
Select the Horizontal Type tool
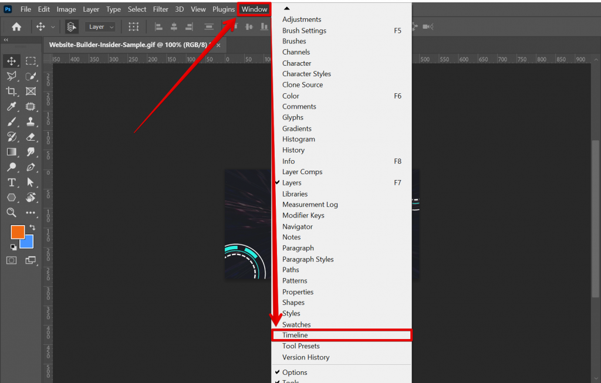coord(12,182)
